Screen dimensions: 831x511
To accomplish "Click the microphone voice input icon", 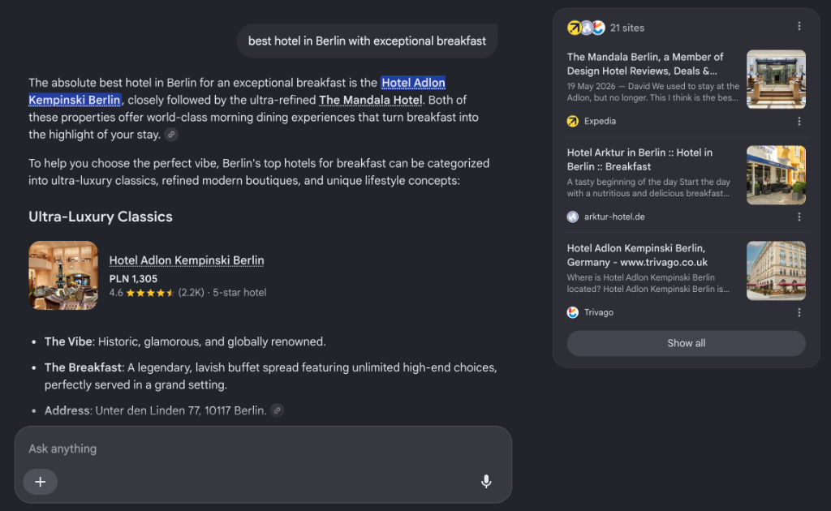I will pos(486,481).
